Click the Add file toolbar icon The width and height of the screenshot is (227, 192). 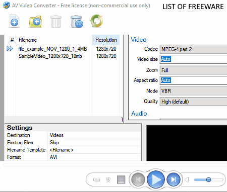pyautogui.click(x=14, y=21)
